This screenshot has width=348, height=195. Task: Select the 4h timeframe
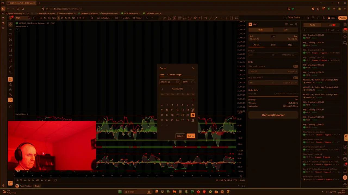pos(66,18)
